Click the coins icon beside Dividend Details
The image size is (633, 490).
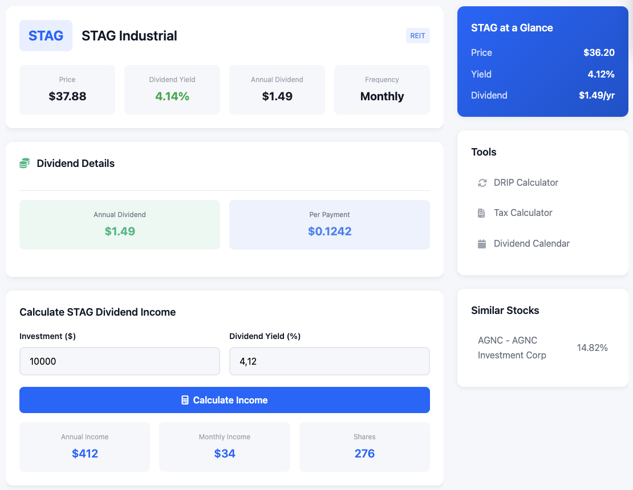23,163
